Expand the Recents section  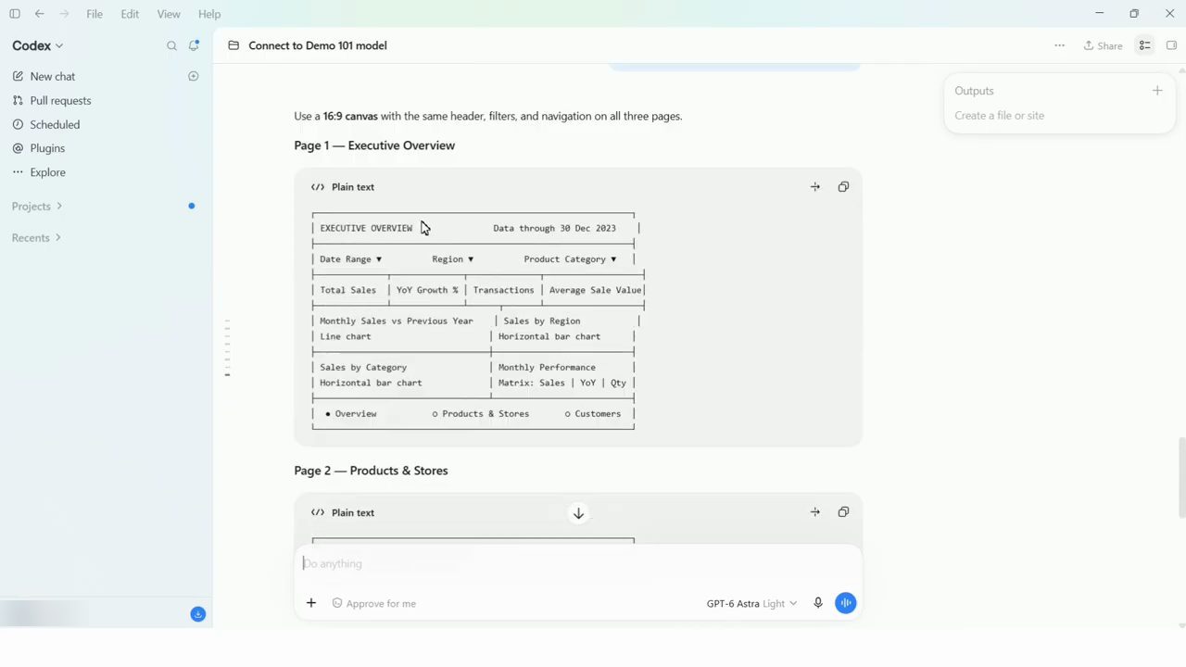coord(36,238)
